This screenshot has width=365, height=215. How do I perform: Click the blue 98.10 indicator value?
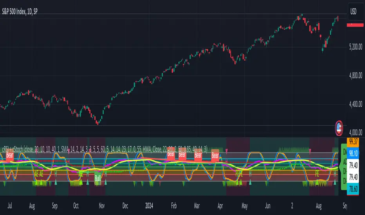pos(353,153)
